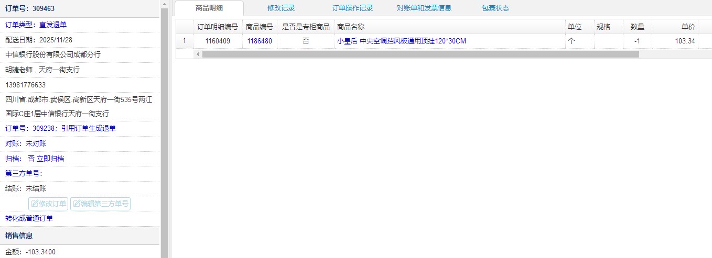Click the left panel vertical scrollbar
This screenshot has width=712, height=258.
(164, 131)
